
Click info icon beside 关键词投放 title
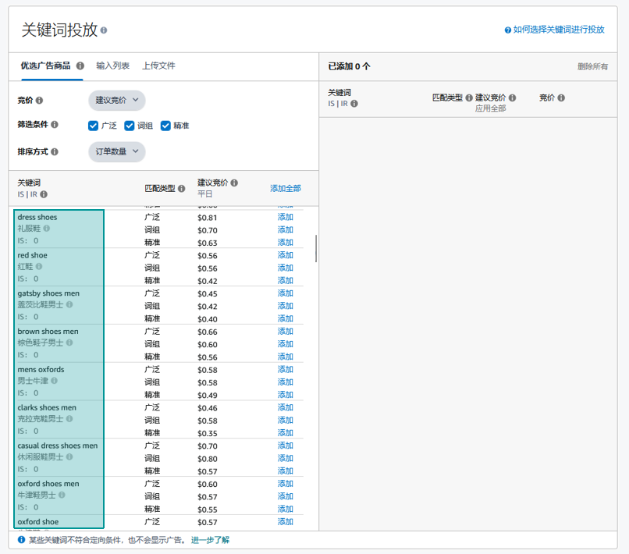(x=104, y=30)
